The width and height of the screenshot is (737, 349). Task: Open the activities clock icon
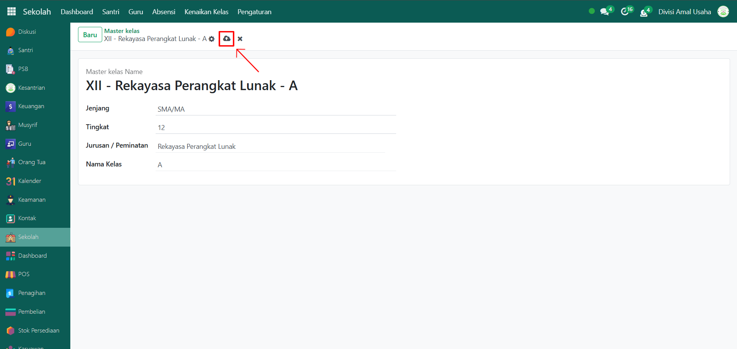pos(625,12)
